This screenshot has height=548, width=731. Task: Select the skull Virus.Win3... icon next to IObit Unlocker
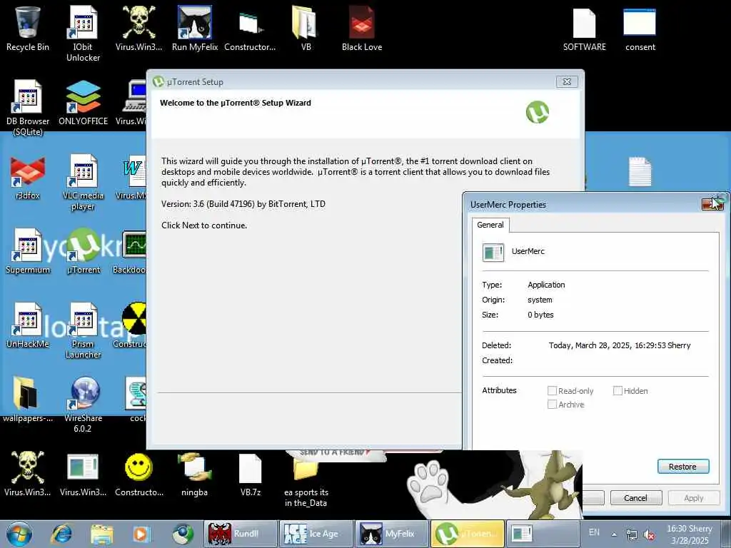(139, 29)
